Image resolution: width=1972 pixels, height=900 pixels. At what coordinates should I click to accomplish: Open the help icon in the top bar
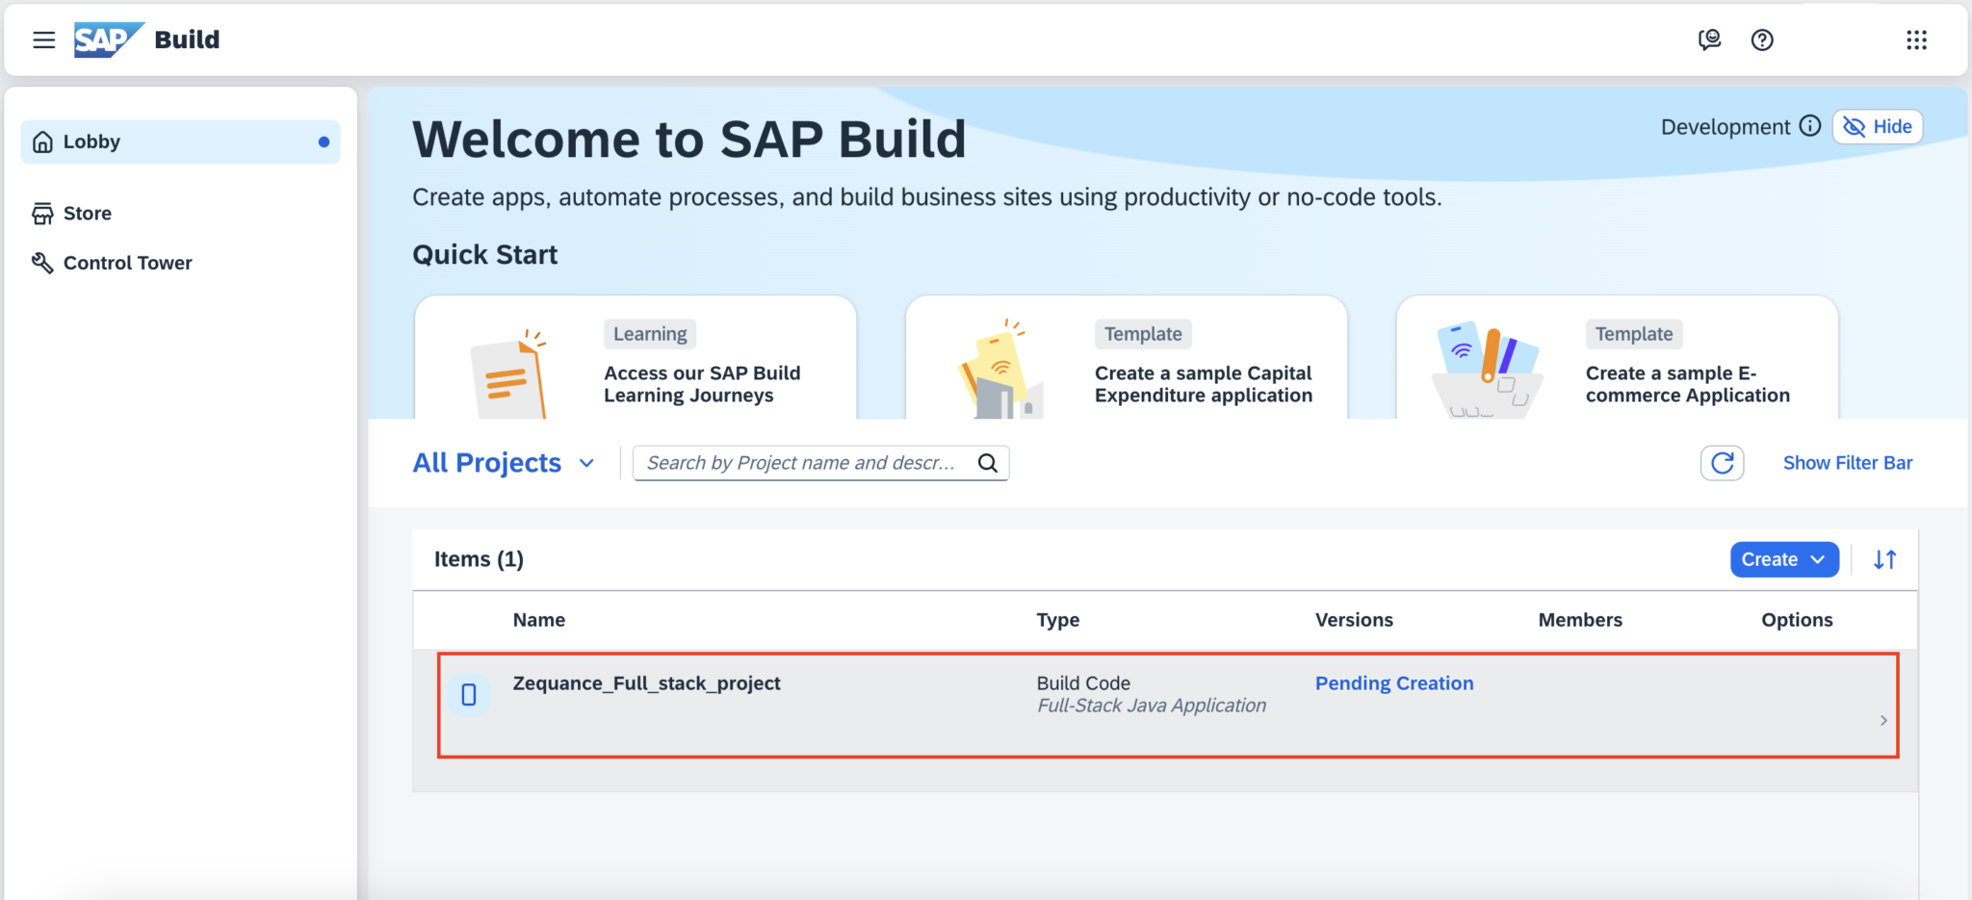click(x=1763, y=39)
